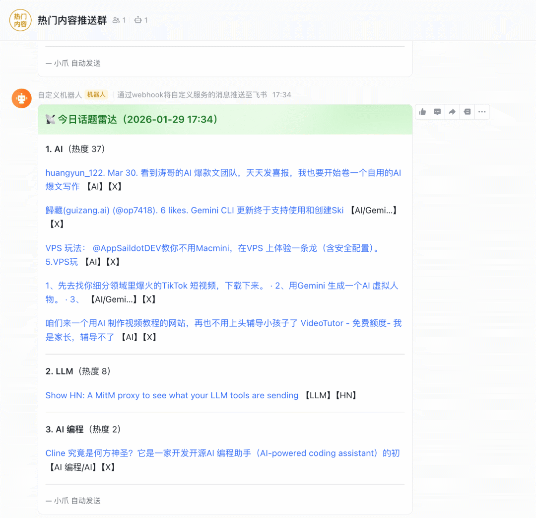Click top 小爪 自动发送 footer of previous card

pos(73,63)
